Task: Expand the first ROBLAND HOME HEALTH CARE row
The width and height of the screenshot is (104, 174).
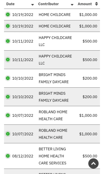Action: click(x=8, y=115)
